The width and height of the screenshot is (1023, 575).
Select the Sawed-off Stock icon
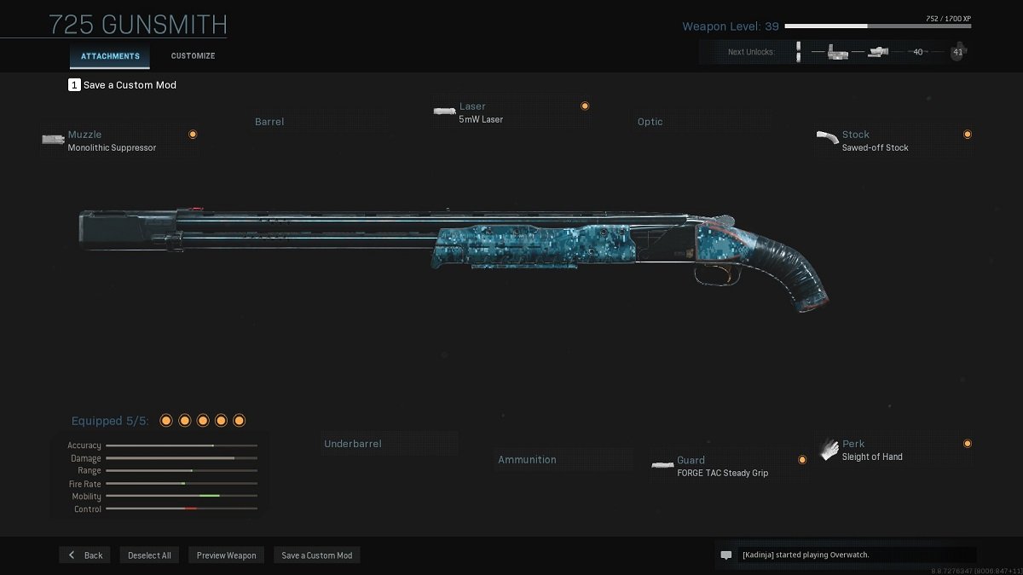click(827, 137)
